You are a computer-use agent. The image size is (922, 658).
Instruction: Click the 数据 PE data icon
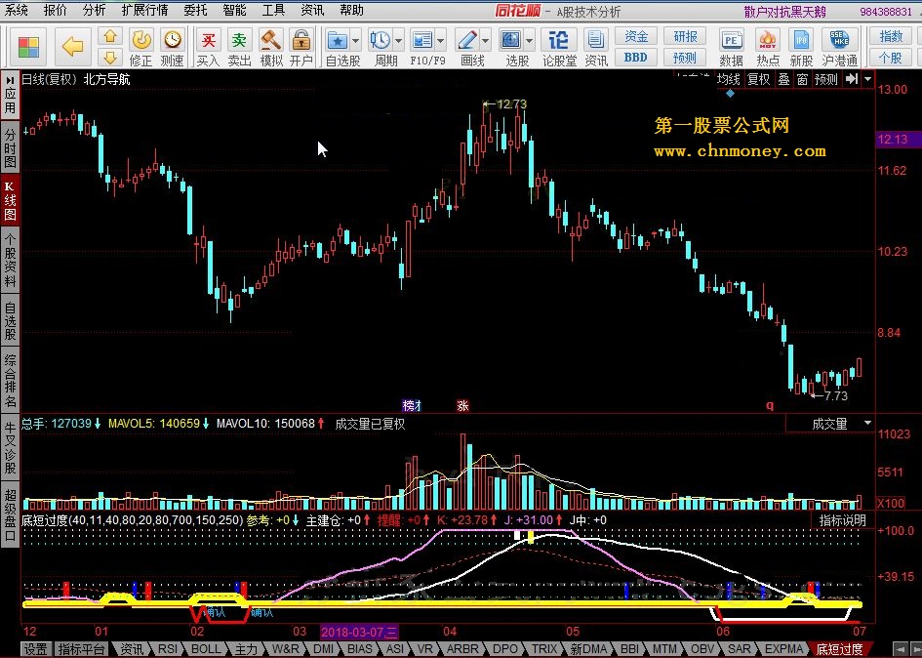click(x=731, y=48)
